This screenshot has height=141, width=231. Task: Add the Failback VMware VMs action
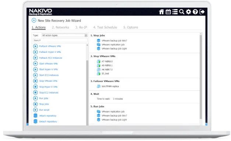pos(50,46)
